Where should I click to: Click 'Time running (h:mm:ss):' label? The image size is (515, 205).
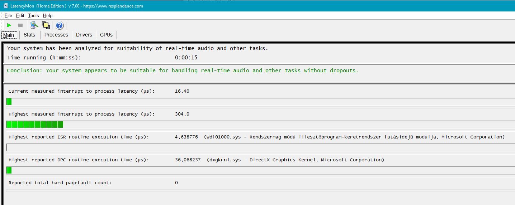44,58
